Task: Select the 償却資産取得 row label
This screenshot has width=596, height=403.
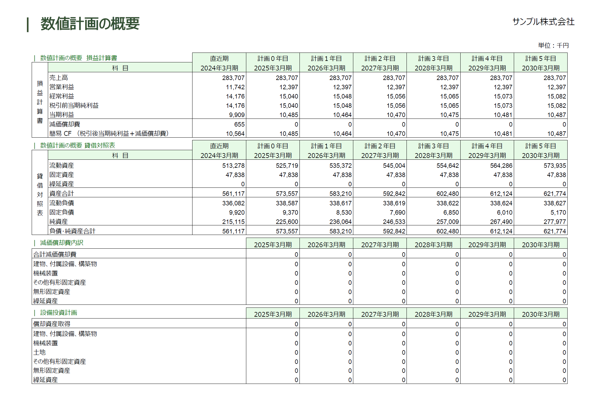Action: pyautogui.click(x=52, y=324)
